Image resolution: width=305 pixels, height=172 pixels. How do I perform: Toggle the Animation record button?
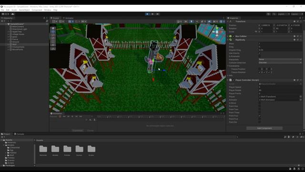(x=60, y=117)
